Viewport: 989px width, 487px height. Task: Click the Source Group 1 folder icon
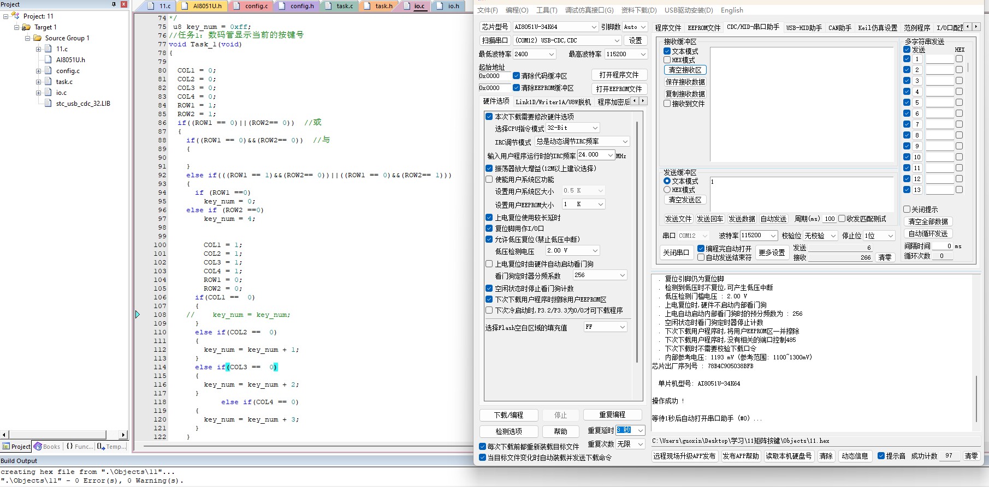(x=37, y=38)
